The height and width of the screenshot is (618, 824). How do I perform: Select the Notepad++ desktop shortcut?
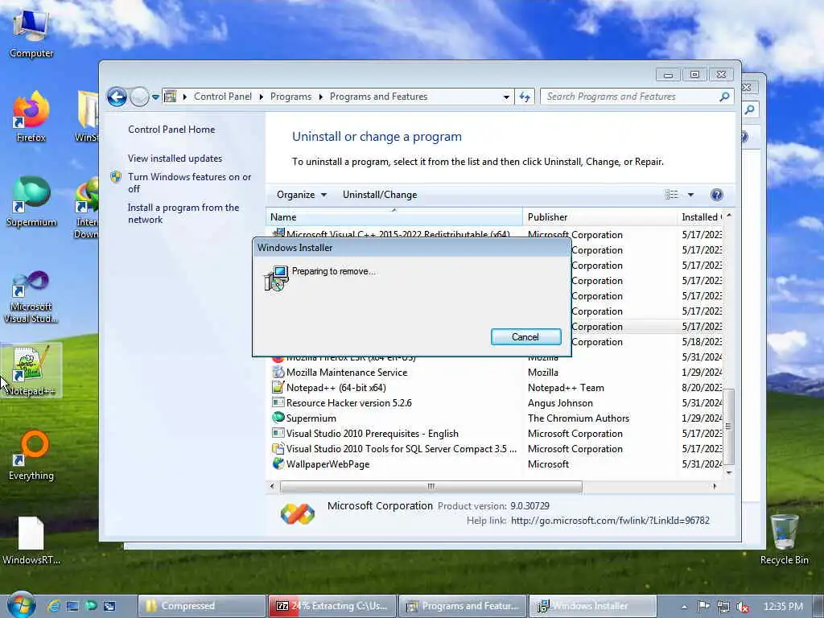[31, 370]
